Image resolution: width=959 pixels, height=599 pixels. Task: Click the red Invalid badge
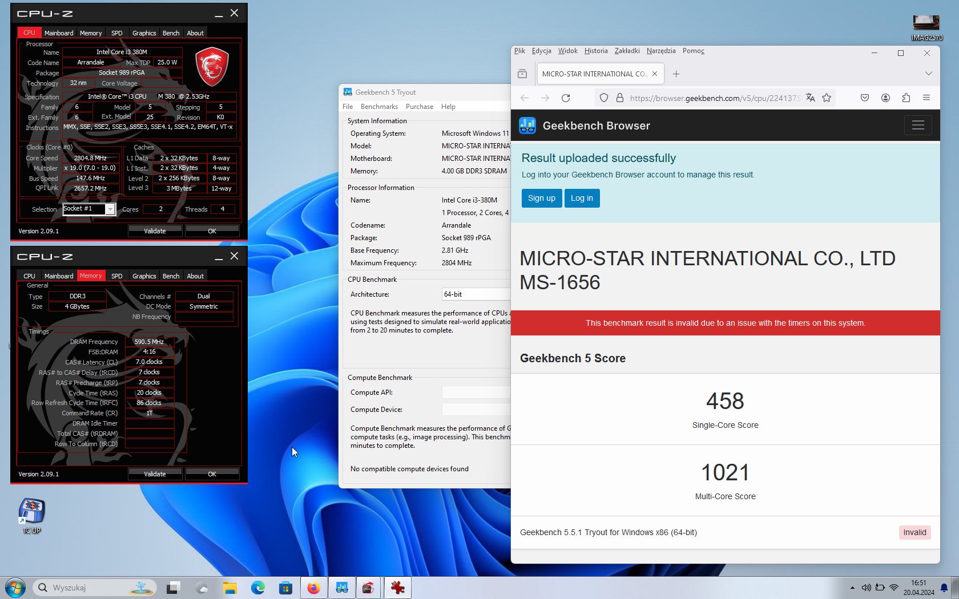coord(914,532)
